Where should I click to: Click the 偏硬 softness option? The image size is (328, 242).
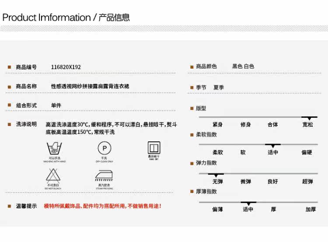[x=307, y=152]
